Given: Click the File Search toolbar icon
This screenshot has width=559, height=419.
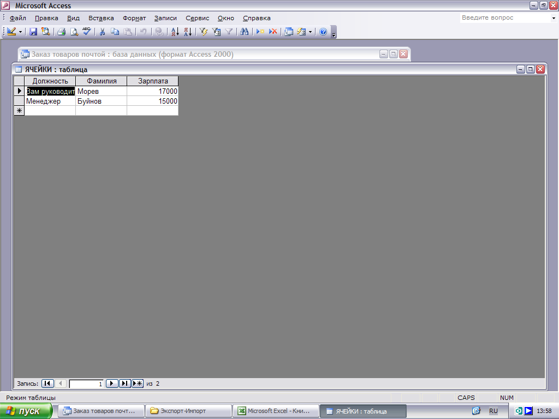Looking at the screenshot, I should point(46,32).
